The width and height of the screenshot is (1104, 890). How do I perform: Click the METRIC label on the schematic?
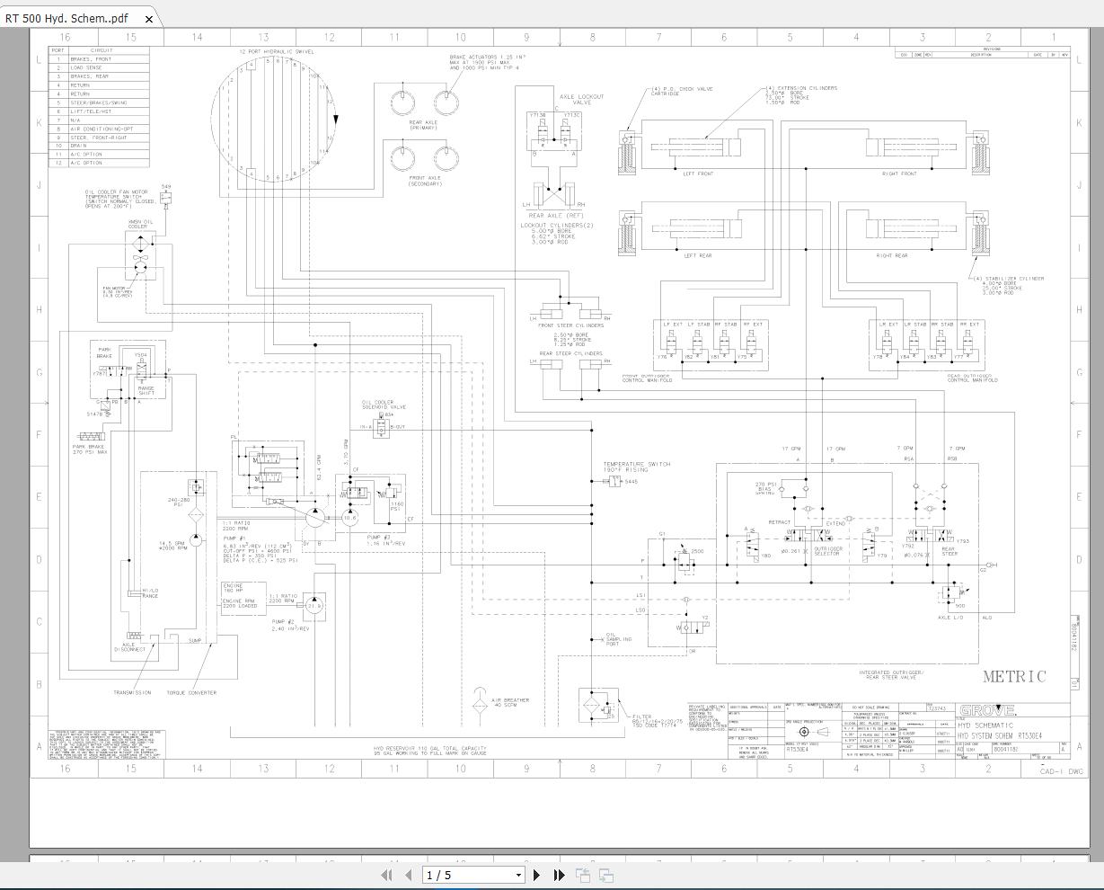(x=1014, y=677)
